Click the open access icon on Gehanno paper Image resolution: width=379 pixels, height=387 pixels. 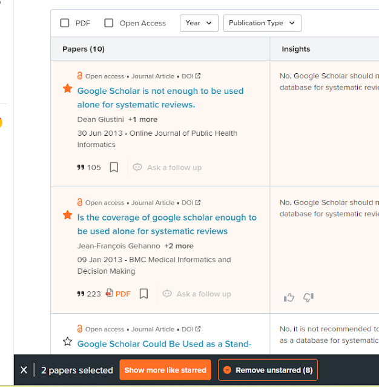(80, 202)
